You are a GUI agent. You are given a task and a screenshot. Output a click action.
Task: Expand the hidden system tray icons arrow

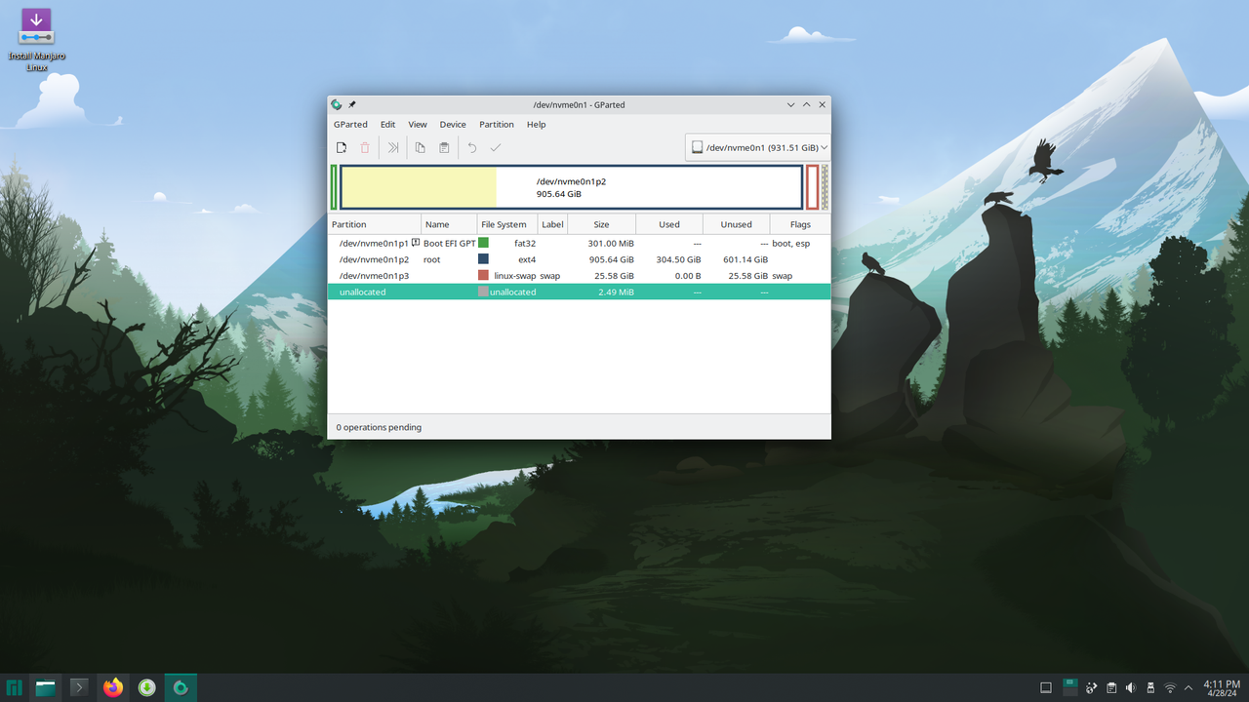coord(1189,687)
